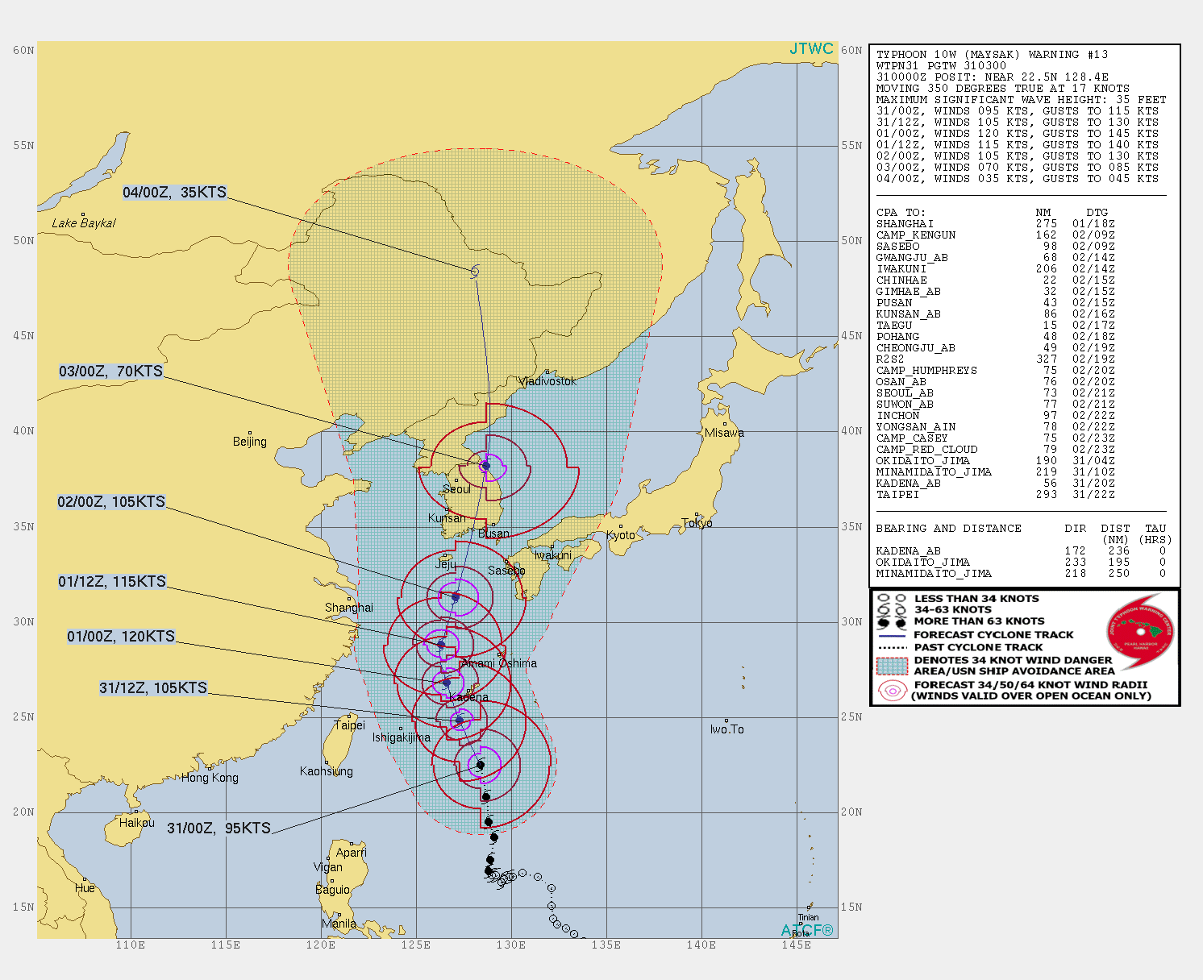This screenshot has height=980, width=1203.
Task: Click the TAEGU row in CPA table
Action: (x=996, y=326)
